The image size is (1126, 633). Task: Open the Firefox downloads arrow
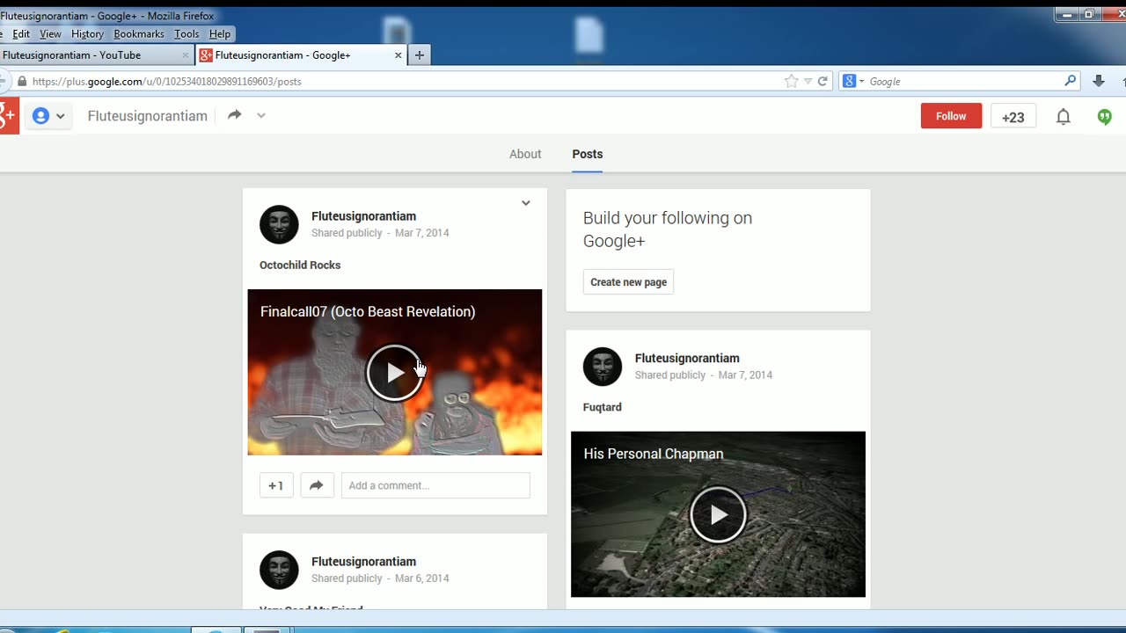(x=1098, y=81)
